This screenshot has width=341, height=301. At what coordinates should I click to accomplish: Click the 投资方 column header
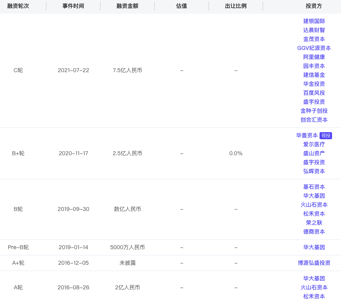[x=314, y=6]
